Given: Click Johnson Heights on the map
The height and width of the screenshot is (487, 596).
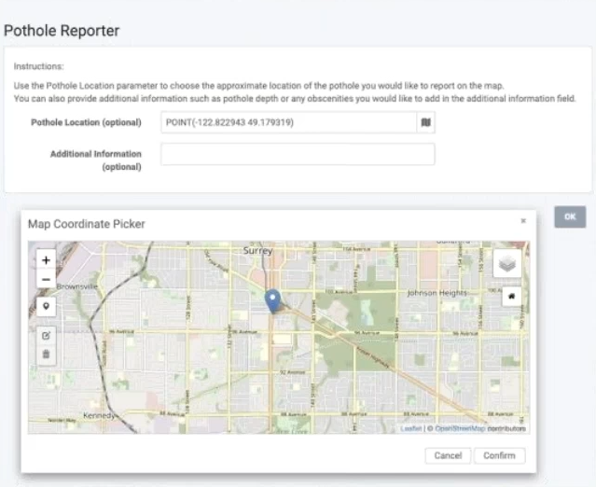Looking at the screenshot, I should 436,293.
